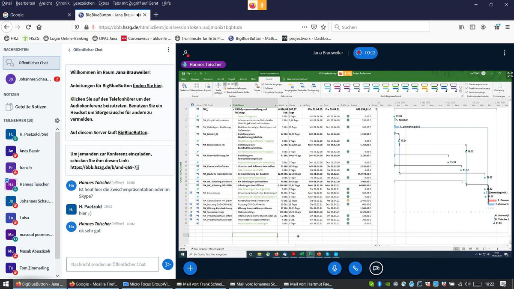This screenshot has width=514, height=289.
Task: Send the chat message with arrow button
Action: tap(167, 265)
